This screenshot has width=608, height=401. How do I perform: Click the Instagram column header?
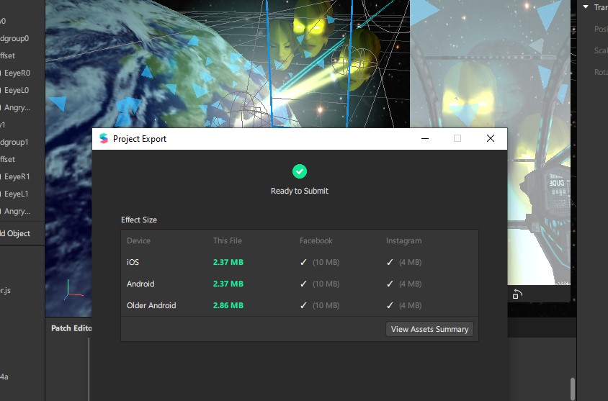[403, 240]
